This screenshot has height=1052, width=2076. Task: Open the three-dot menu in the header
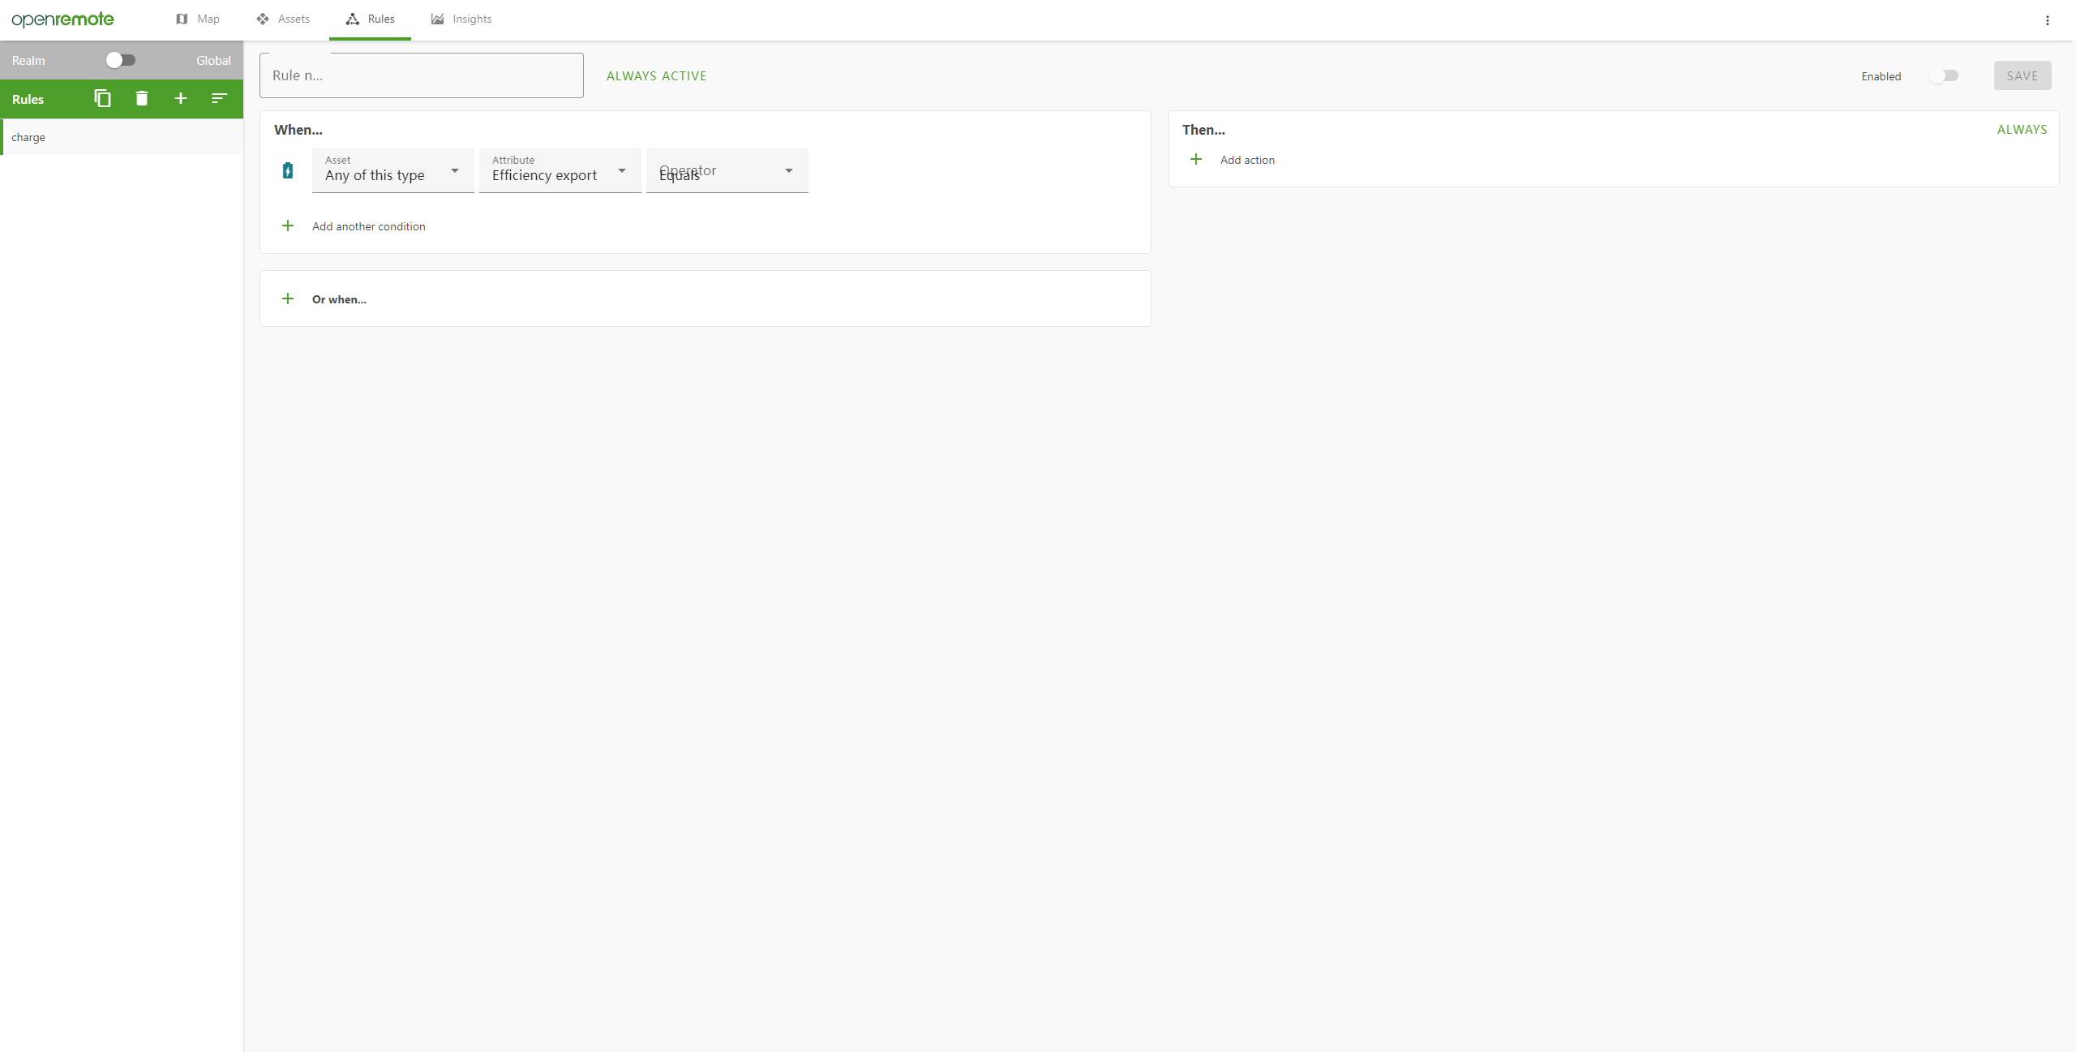[2048, 20]
